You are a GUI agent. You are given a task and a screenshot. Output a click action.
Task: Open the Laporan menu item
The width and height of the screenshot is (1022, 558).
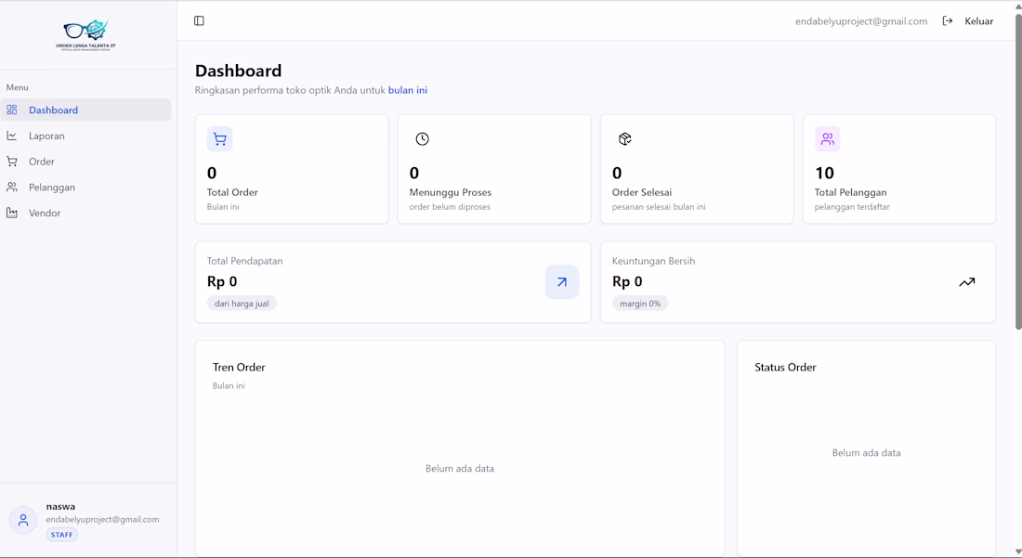pyautogui.click(x=85, y=136)
